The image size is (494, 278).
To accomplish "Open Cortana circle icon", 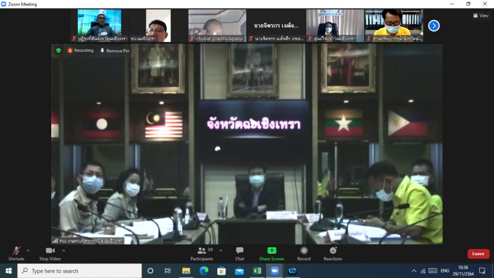I will (x=150, y=271).
